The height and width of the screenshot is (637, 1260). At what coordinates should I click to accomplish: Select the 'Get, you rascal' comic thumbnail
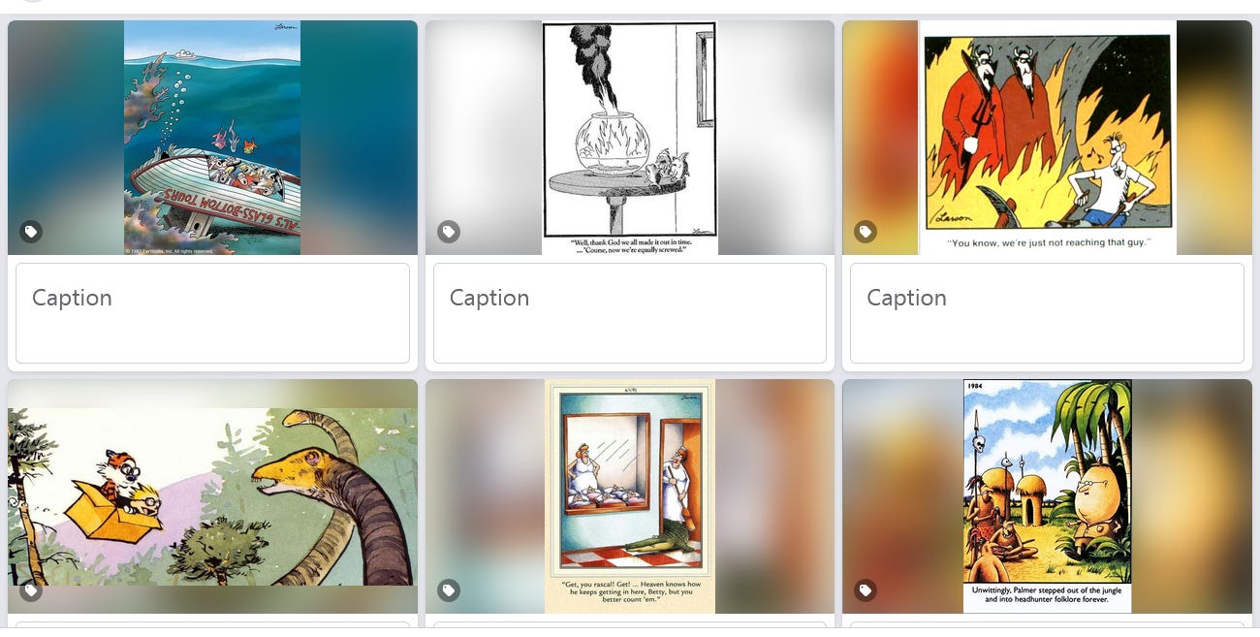click(x=630, y=496)
